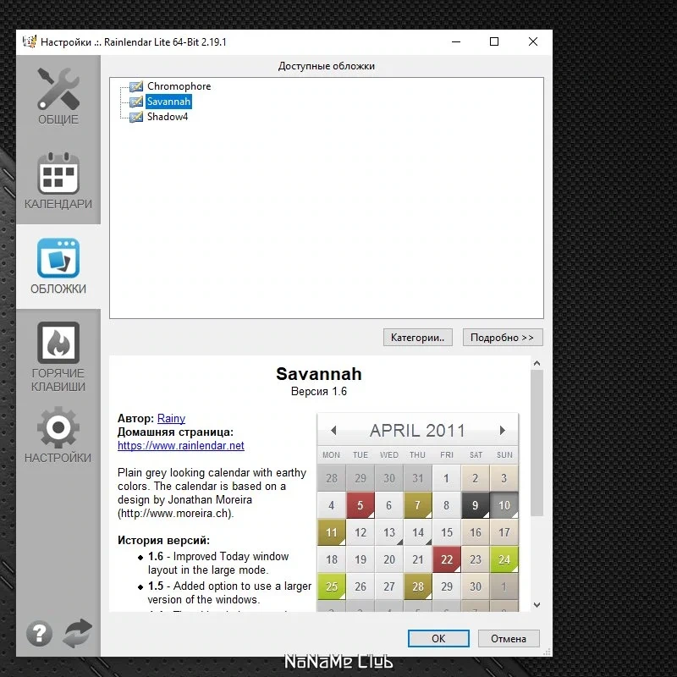Open the Rainy author link

click(171, 418)
